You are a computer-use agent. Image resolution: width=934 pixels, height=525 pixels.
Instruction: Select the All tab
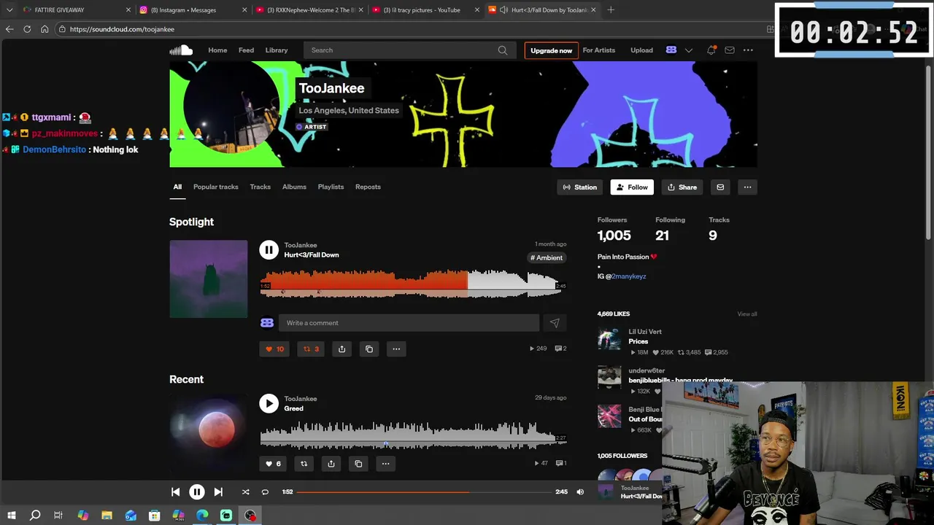(x=177, y=187)
